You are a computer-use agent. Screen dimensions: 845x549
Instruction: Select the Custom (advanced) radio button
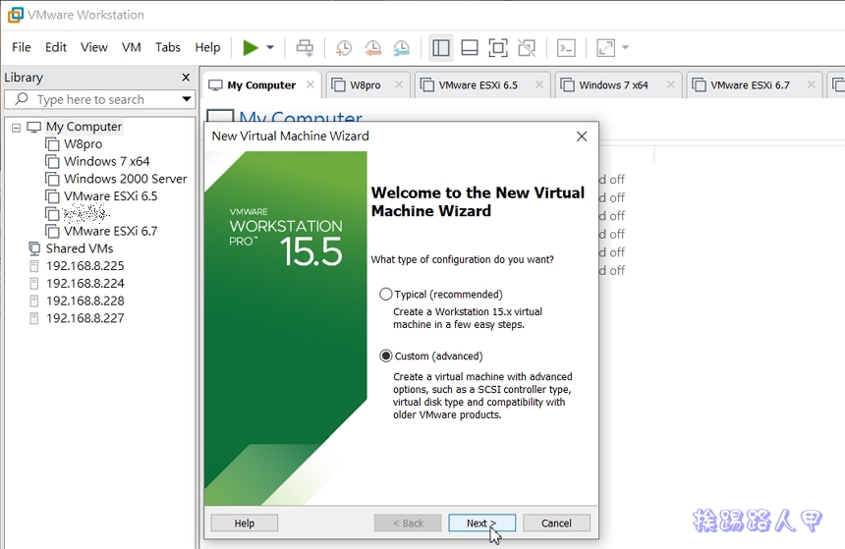[386, 357]
